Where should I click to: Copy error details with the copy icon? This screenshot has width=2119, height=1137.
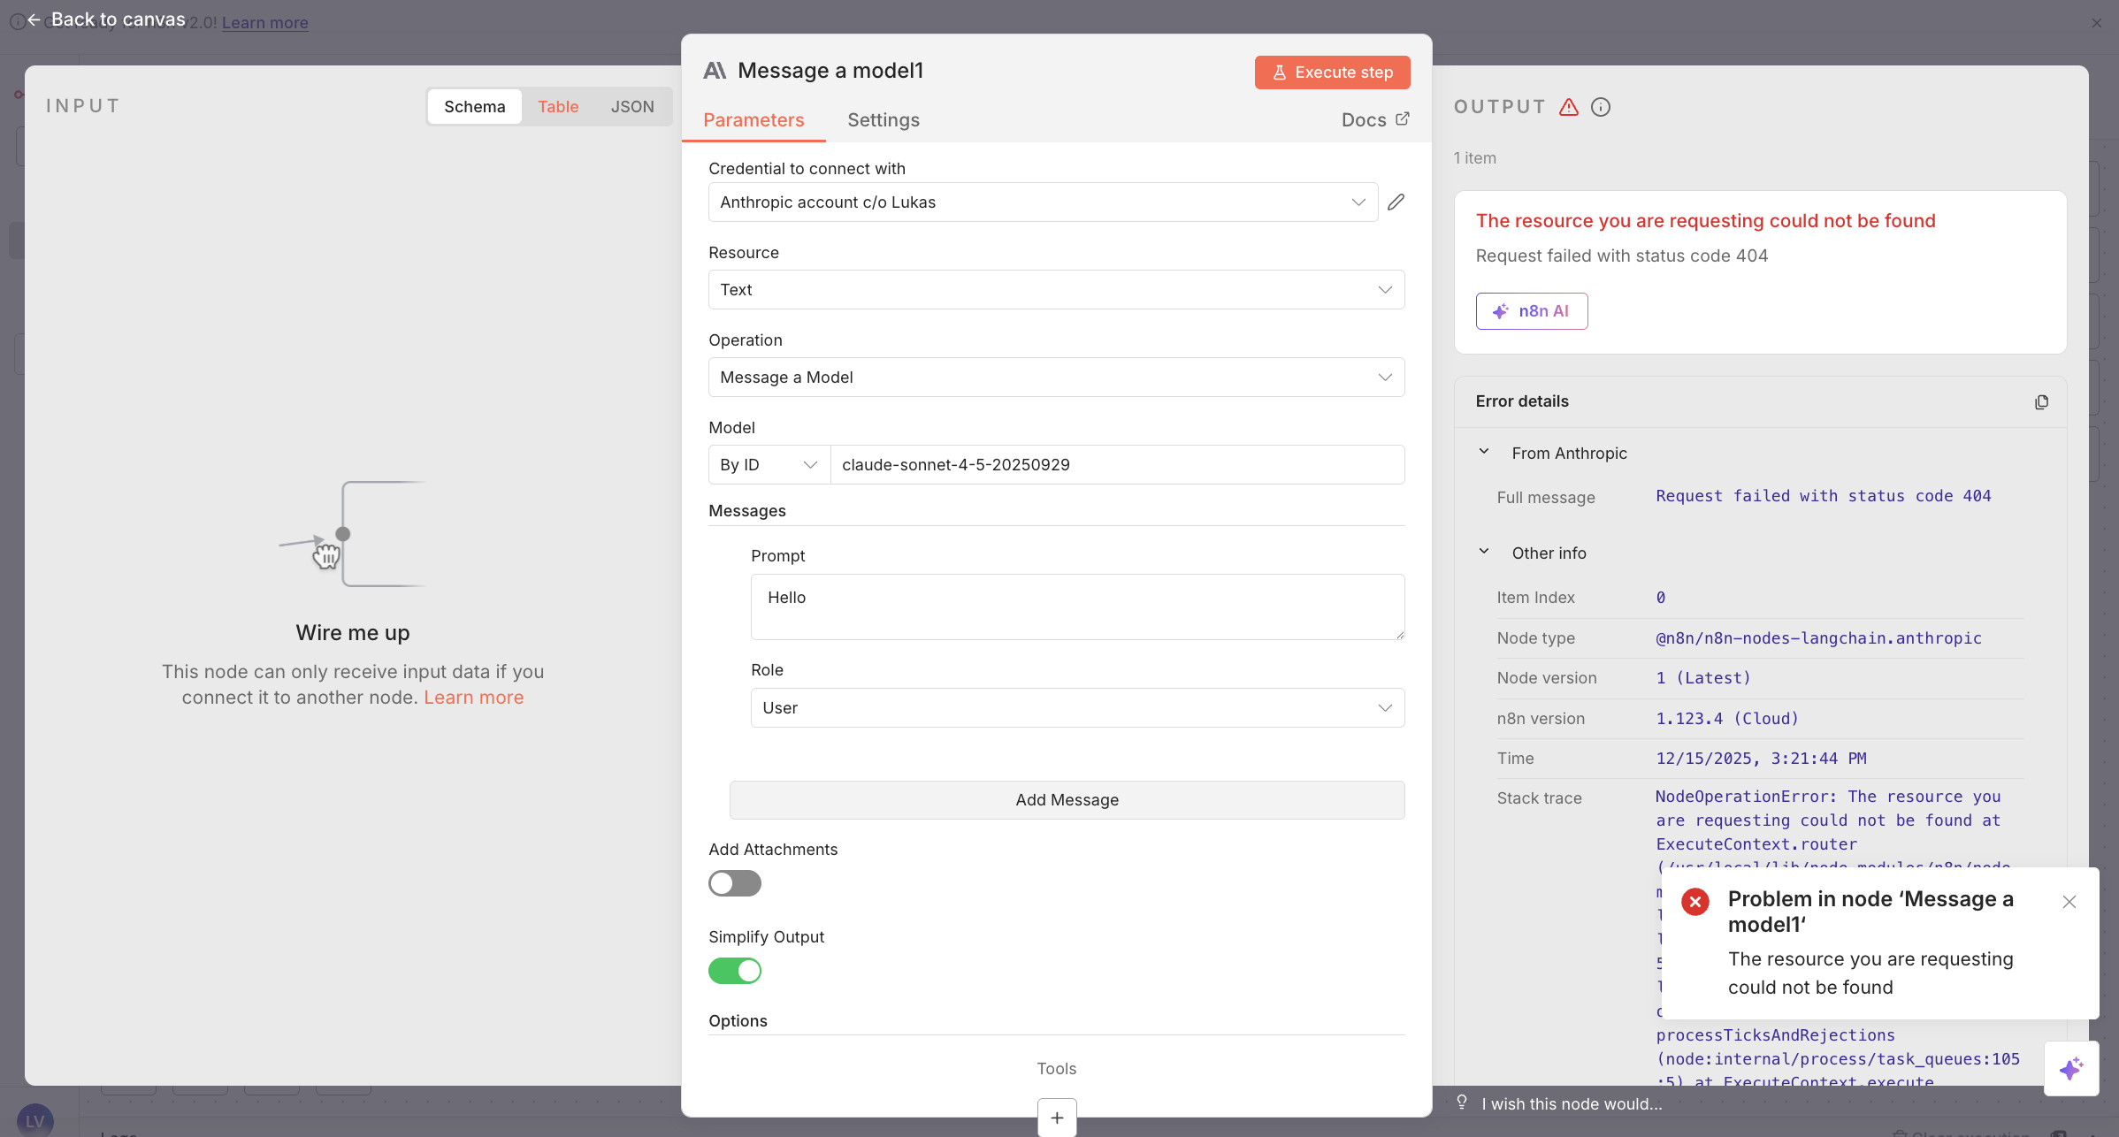(x=2041, y=402)
